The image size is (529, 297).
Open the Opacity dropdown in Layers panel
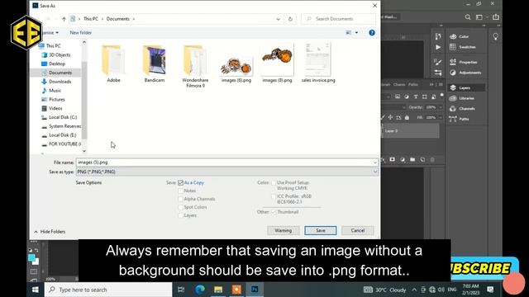(x=441, y=107)
